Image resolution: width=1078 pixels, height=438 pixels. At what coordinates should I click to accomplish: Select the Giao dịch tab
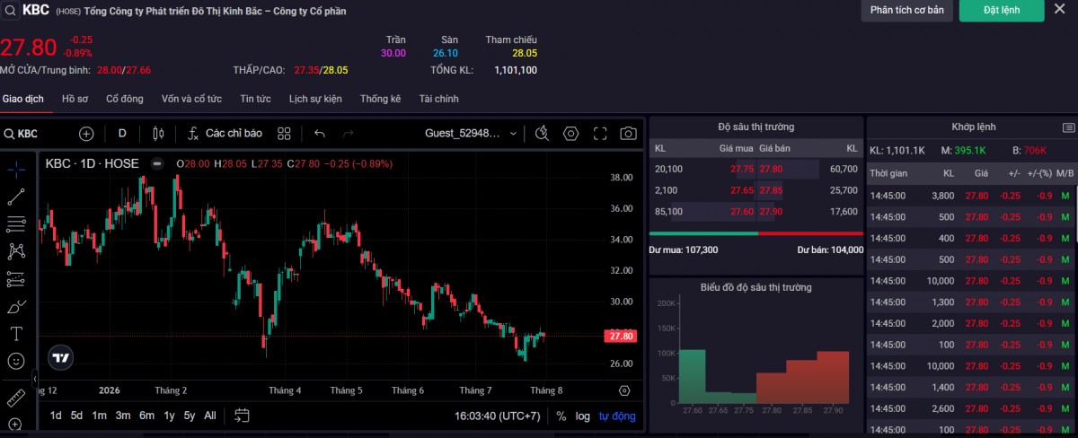22,99
